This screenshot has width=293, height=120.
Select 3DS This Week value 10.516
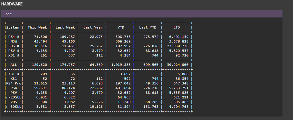coord(41,46)
